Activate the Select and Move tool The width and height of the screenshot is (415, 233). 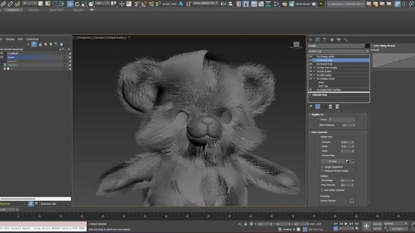point(70,4)
